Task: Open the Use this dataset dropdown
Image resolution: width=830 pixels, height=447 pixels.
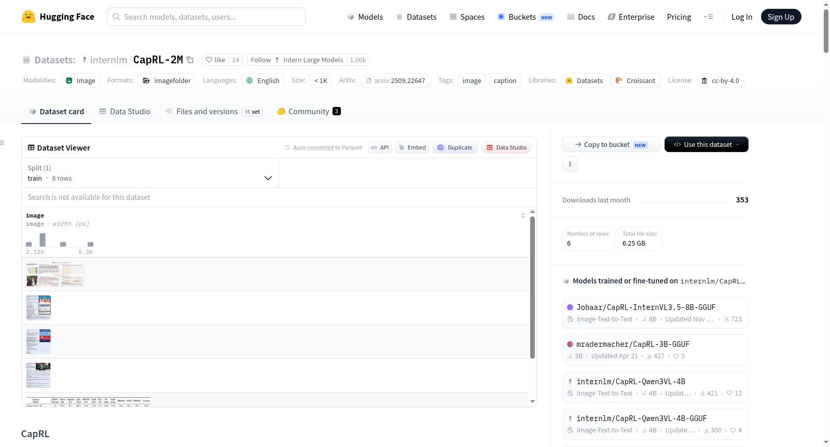Action: pos(707,144)
